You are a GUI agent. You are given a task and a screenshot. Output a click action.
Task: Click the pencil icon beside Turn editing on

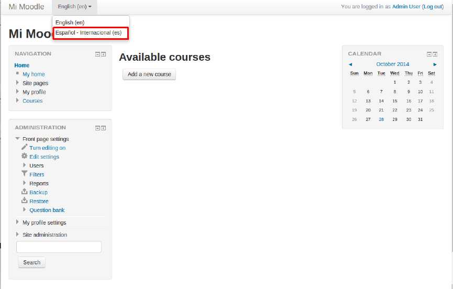(24, 148)
